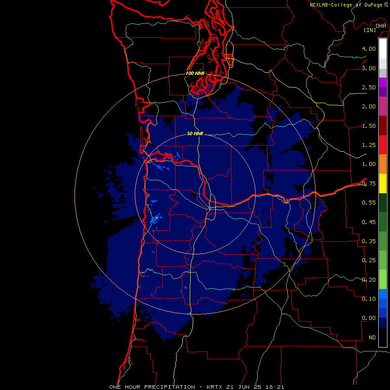Select the magenta legend color block
Viewport: 390px width, 390px height.
point(383,82)
